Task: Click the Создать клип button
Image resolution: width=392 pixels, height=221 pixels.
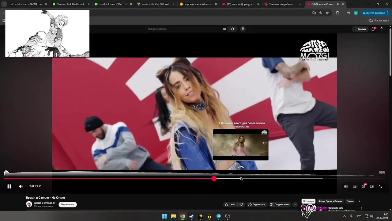Action: (x=279, y=204)
